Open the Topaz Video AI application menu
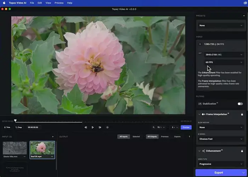The image size is (248, 177). coord(18,3)
